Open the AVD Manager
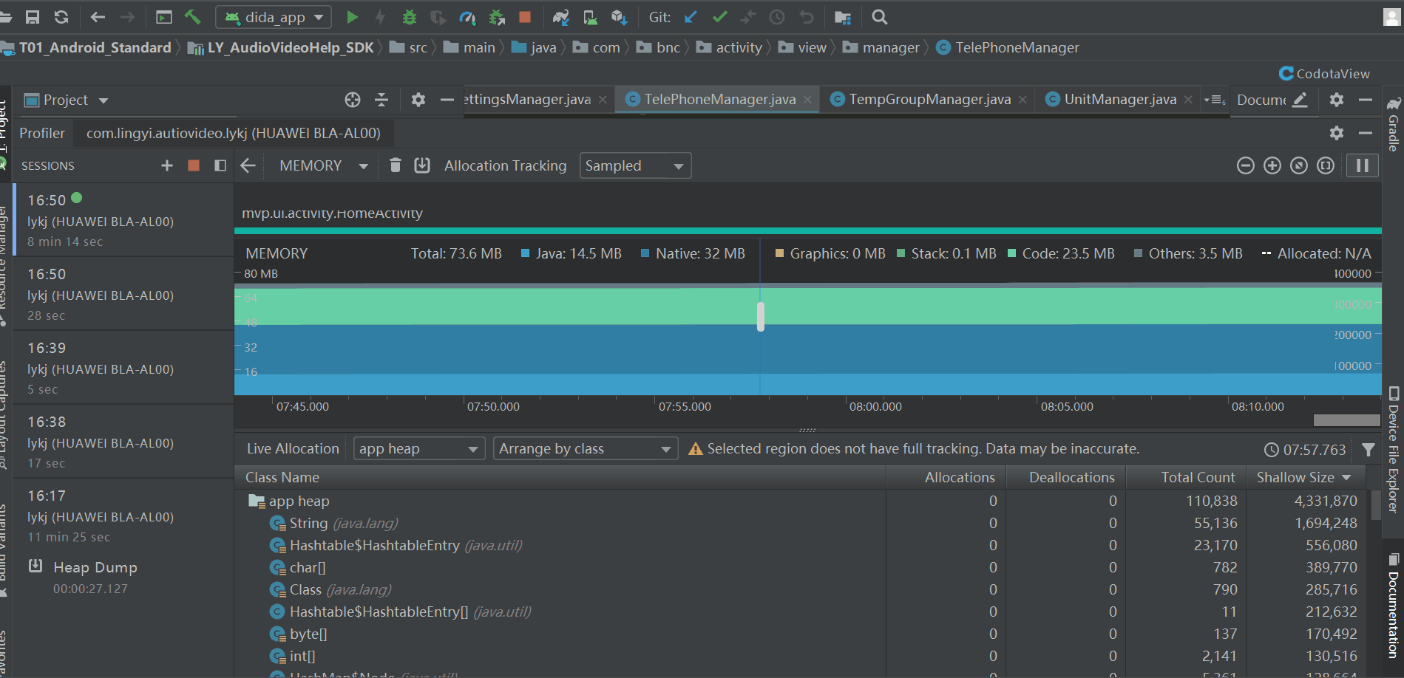Image resolution: width=1404 pixels, height=678 pixels. click(x=590, y=17)
